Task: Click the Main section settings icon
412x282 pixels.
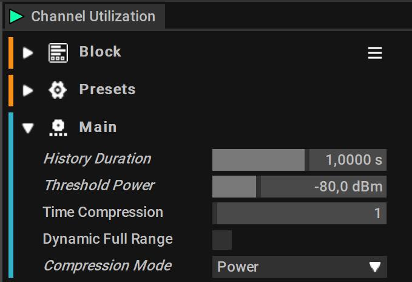Action: coord(58,128)
